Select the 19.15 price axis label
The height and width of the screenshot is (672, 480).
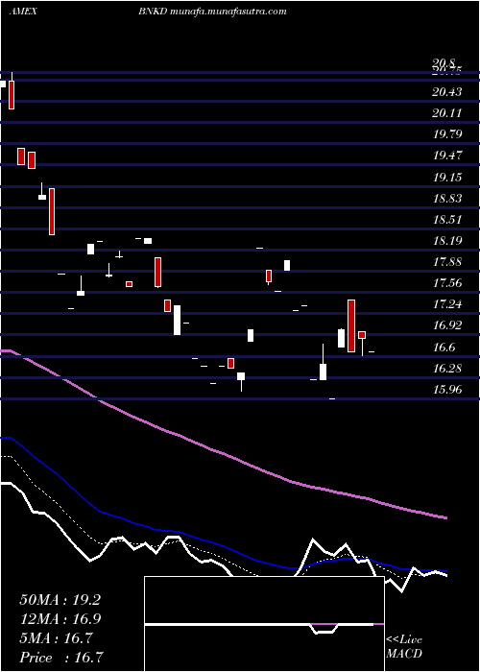[x=447, y=177]
